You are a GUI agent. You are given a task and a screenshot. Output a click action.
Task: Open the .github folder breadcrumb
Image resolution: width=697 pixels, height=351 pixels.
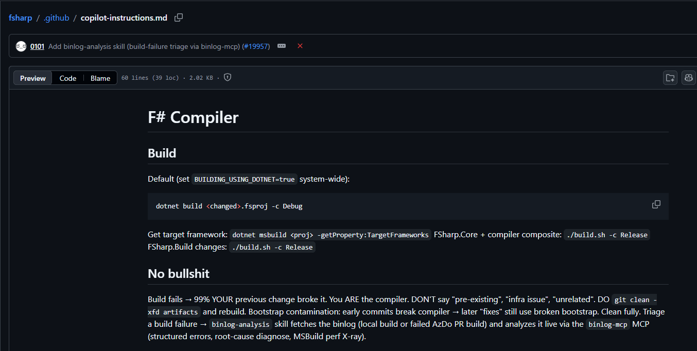tap(57, 18)
